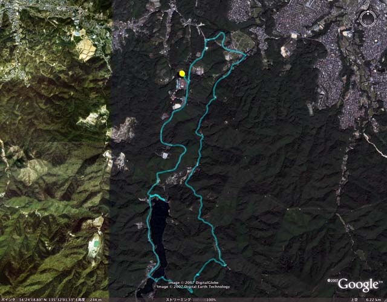Click the pale quarry clearing left of the track
This screenshot has height=302, width=387.
point(124,130)
